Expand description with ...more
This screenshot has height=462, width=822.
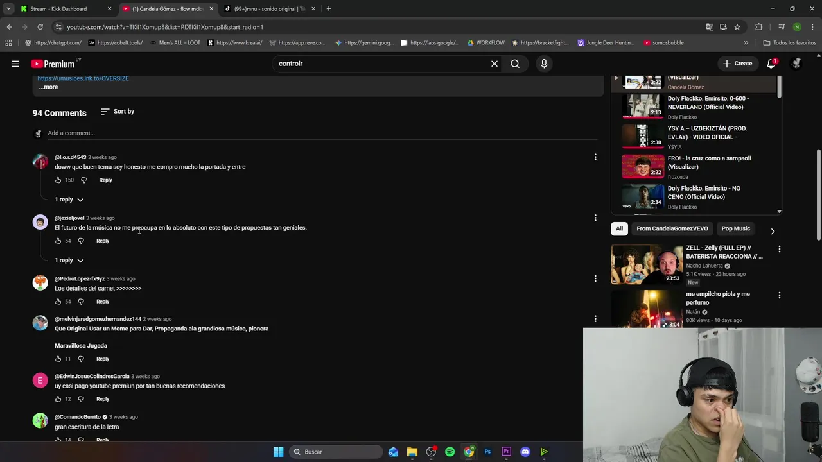pos(48,87)
